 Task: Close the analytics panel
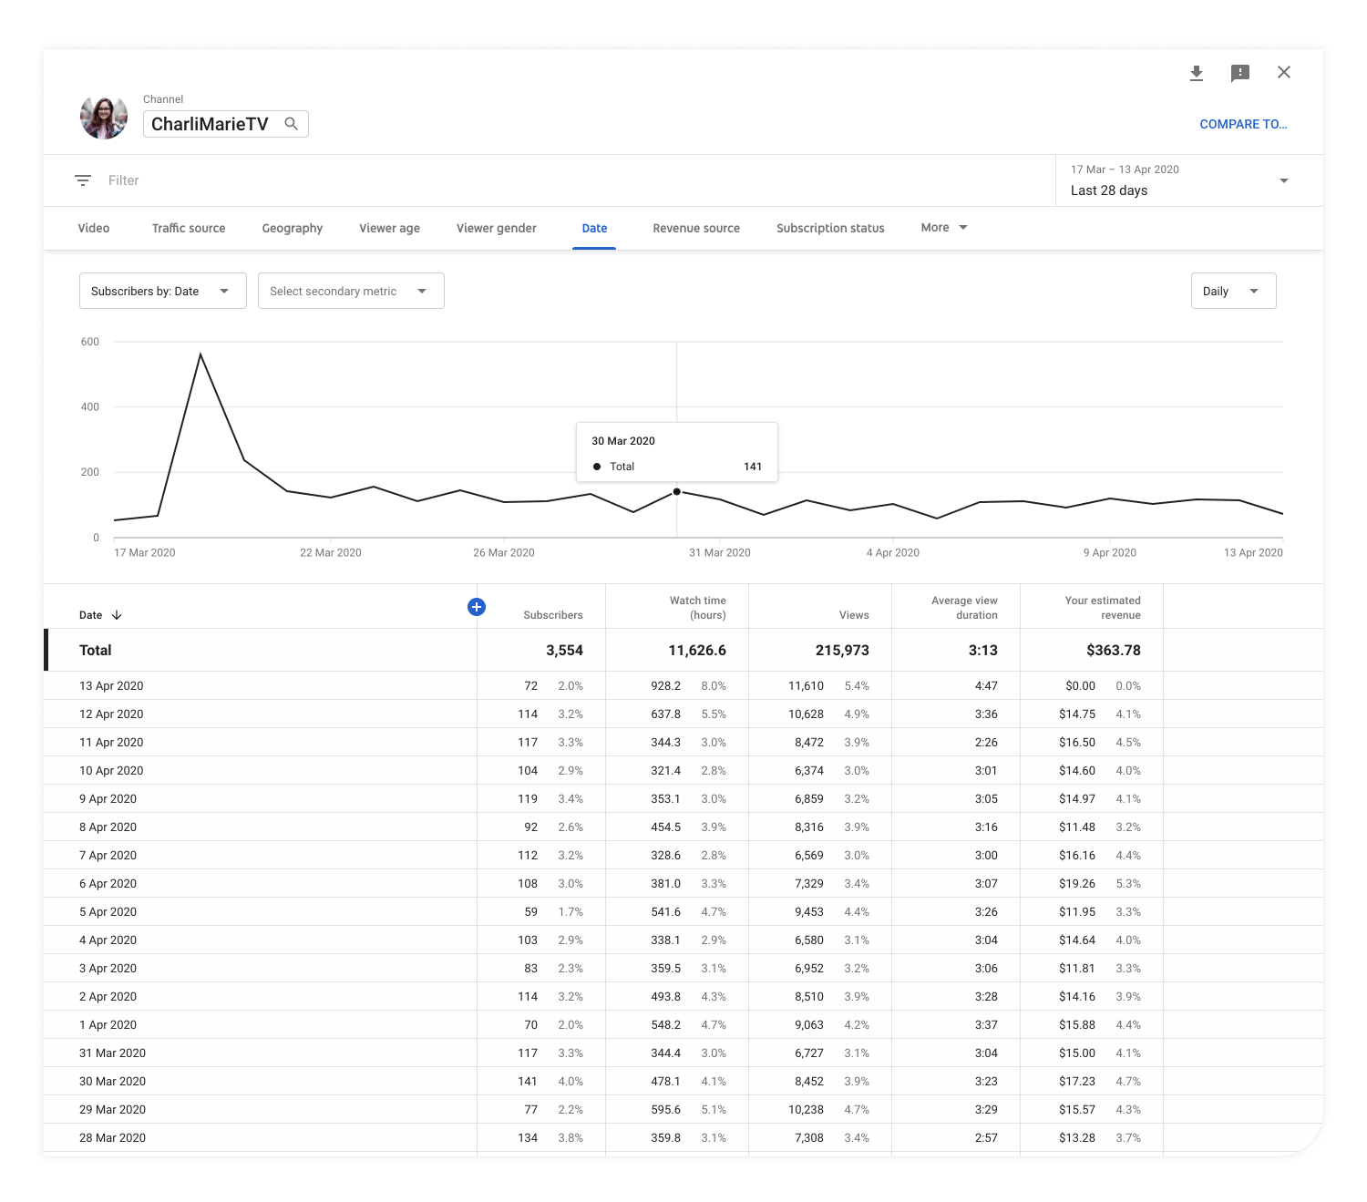click(1284, 72)
